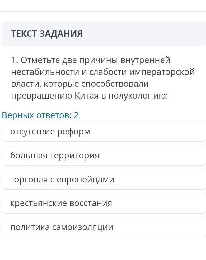Click the word "полуколонию" in the question
This screenshot has width=206, height=260.
pos(137,96)
